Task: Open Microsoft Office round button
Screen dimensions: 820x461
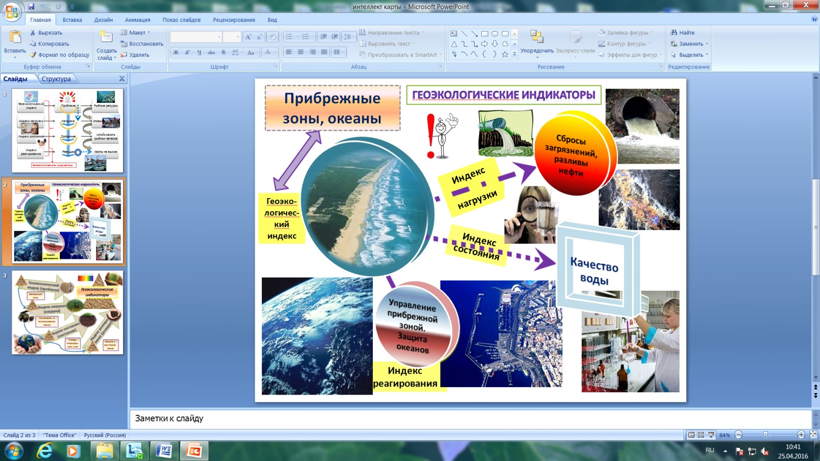Action: pyautogui.click(x=12, y=11)
